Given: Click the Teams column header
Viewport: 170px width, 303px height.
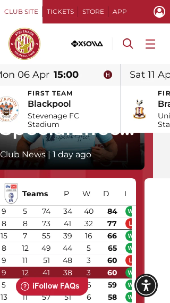Looking at the screenshot, I should [x=35, y=194].
